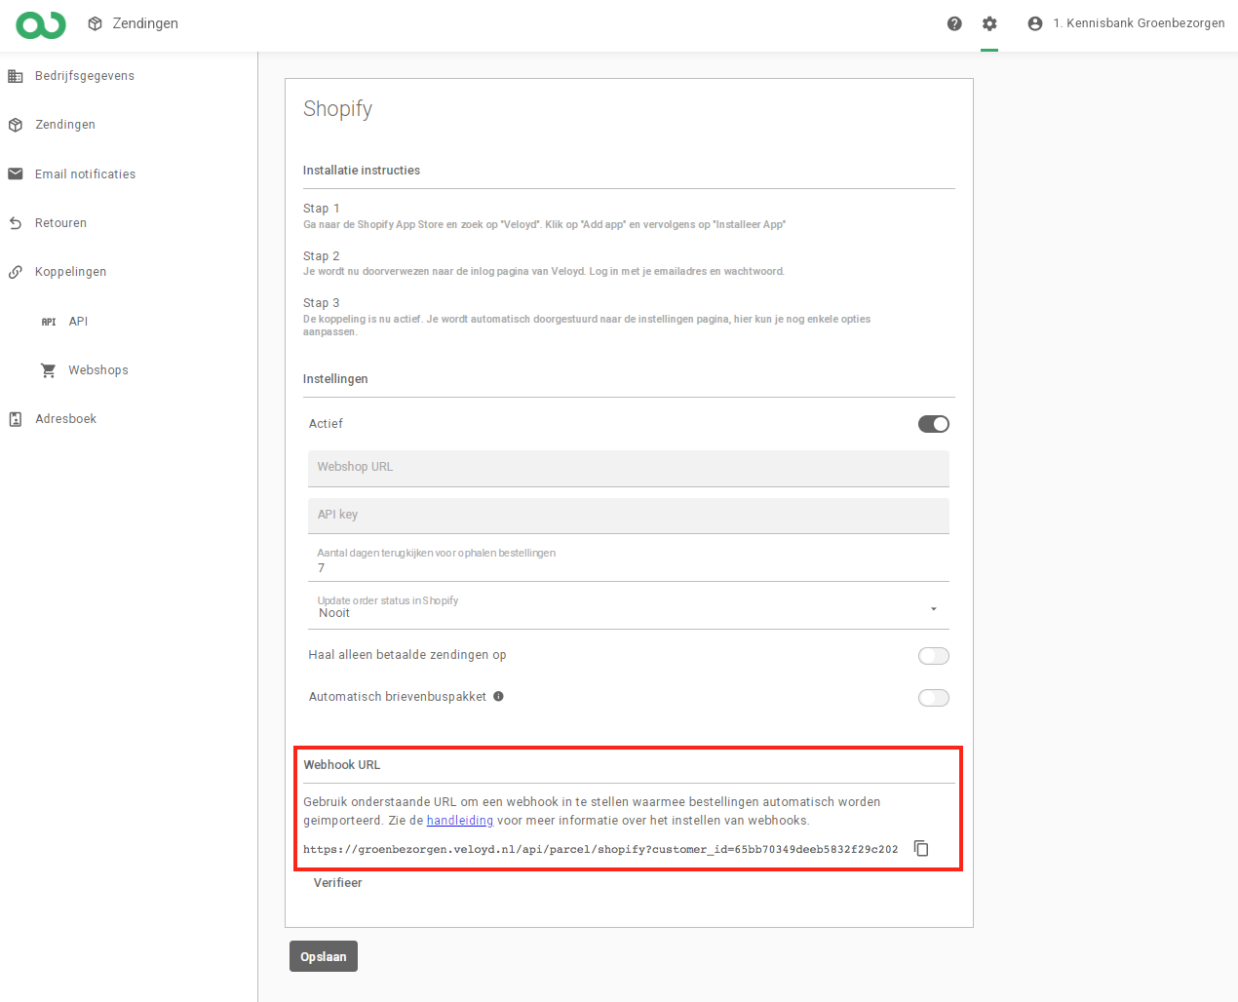This screenshot has width=1238, height=1002.
Task: Disable the Actief toggle
Action: point(933,424)
